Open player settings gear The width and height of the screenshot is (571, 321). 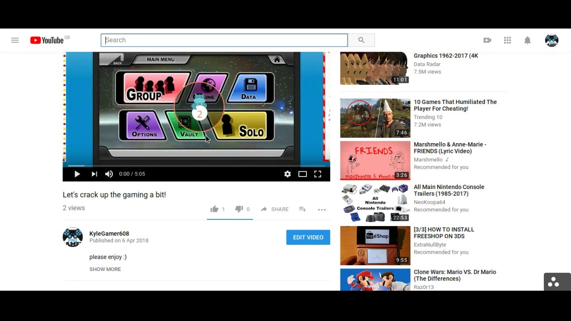tap(287, 174)
